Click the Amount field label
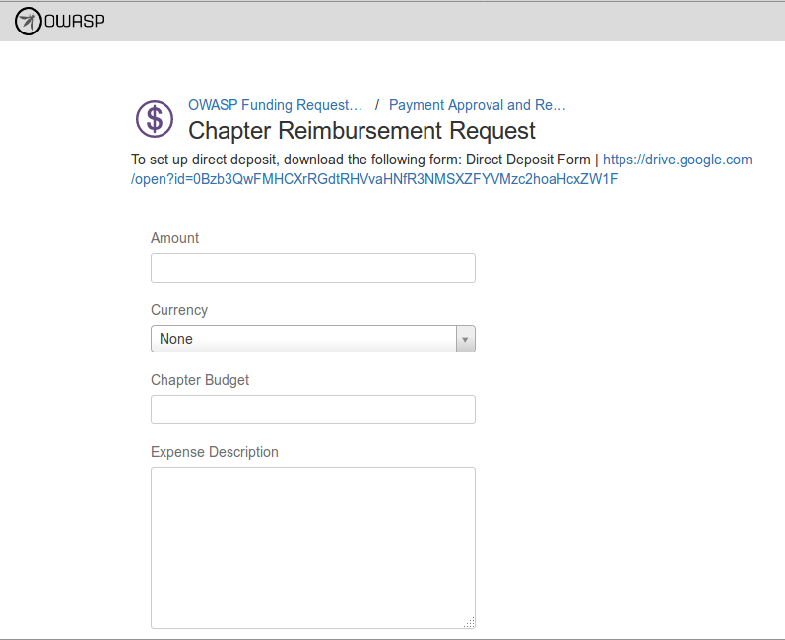The height and width of the screenshot is (640, 785). (174, 238)
